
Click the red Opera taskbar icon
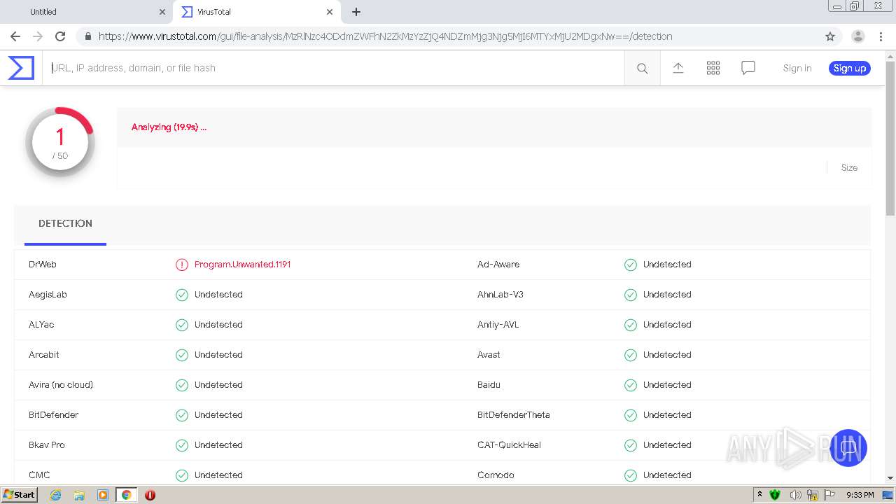click(x=150, y=495)
